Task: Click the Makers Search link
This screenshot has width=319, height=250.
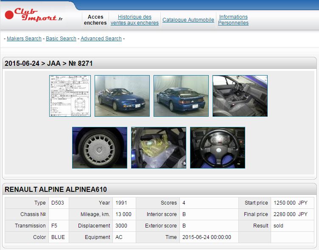Action: click(24, 39)
